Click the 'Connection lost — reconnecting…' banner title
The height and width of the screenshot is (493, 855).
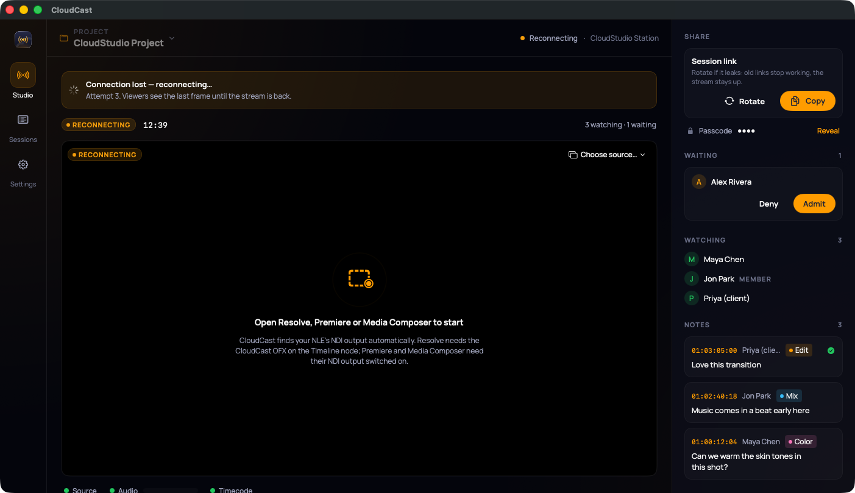click(x=149, y=85)
